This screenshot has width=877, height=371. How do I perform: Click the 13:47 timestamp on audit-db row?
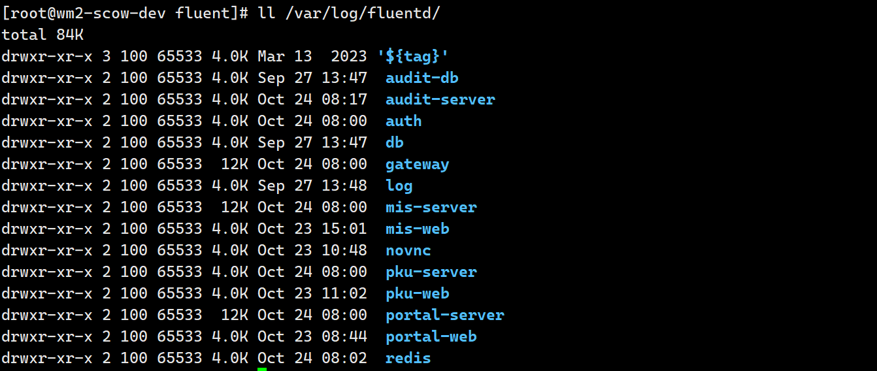click(x=344, y=78)
